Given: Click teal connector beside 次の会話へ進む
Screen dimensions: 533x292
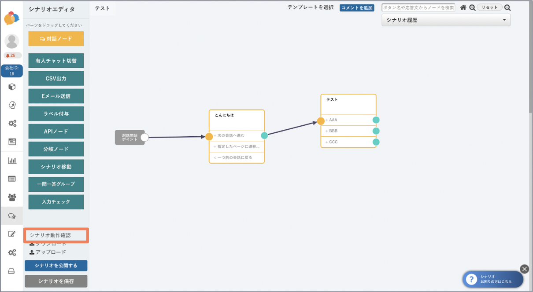Looking at the screenshot, I should [264, 135].
